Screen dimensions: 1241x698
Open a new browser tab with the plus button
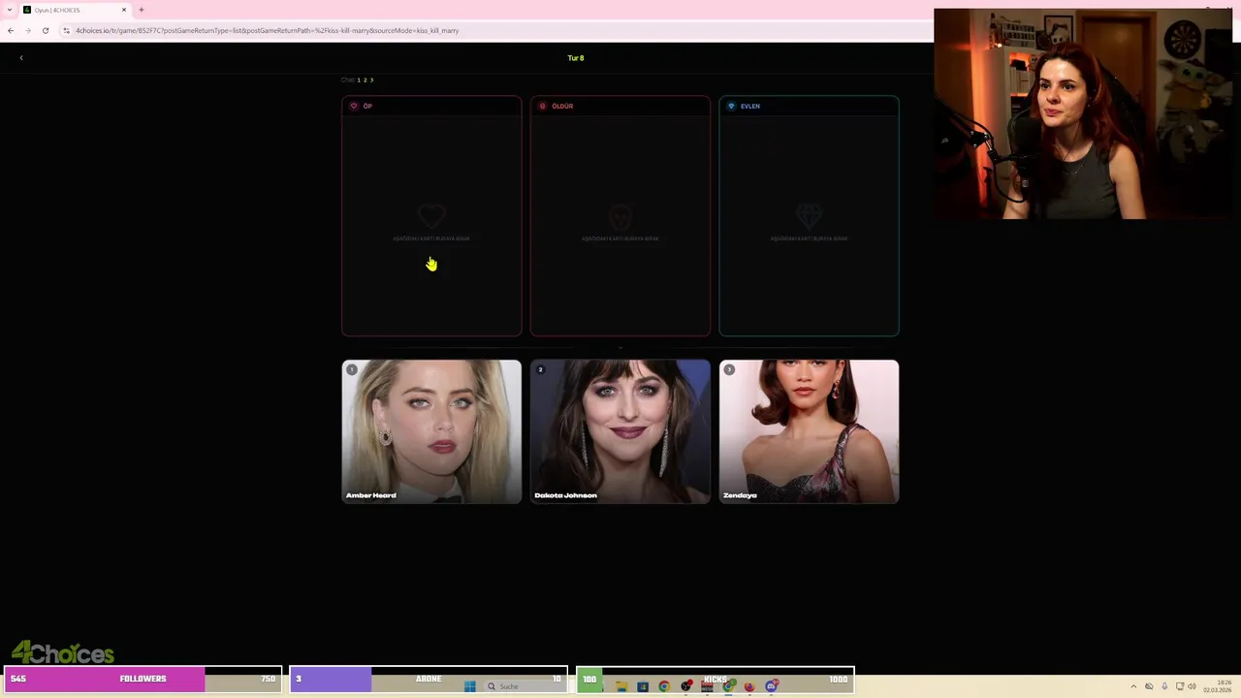point(142,10)
